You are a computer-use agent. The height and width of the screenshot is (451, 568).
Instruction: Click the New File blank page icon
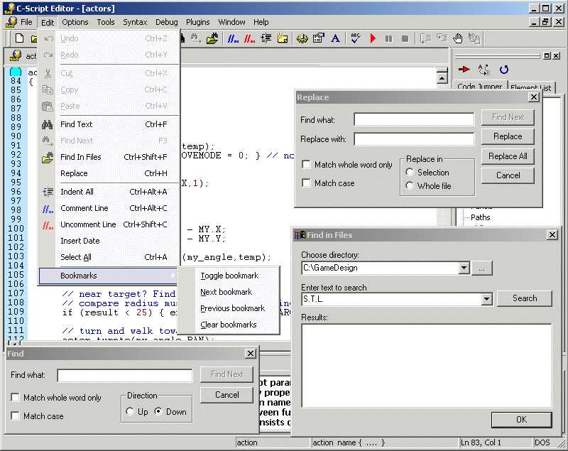pyautogui.click(x=20, y=38)
